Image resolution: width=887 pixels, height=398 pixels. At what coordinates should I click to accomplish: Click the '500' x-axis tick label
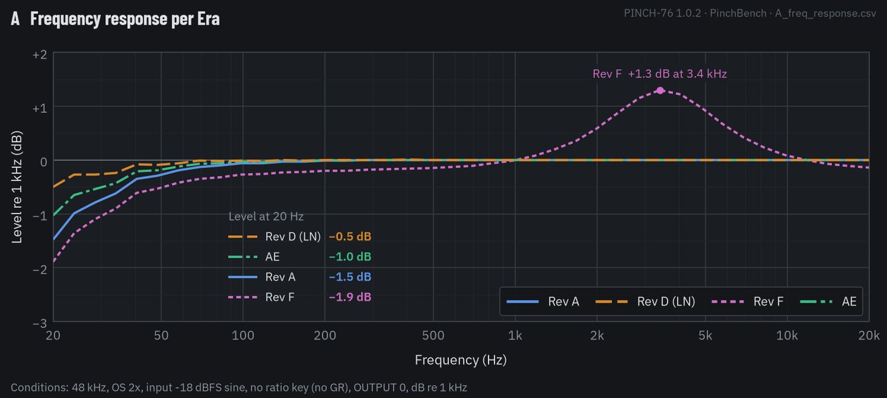(433, 334)
